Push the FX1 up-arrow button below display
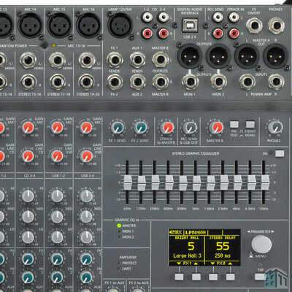Viewport: 292px width, 292px height. [x=196, y=277]
